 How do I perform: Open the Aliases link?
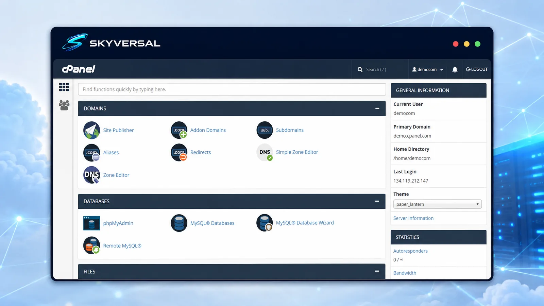pyautogui.click(x=111, y=153)
